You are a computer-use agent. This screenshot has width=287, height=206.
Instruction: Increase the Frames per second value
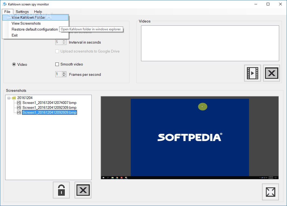point(64,73)
